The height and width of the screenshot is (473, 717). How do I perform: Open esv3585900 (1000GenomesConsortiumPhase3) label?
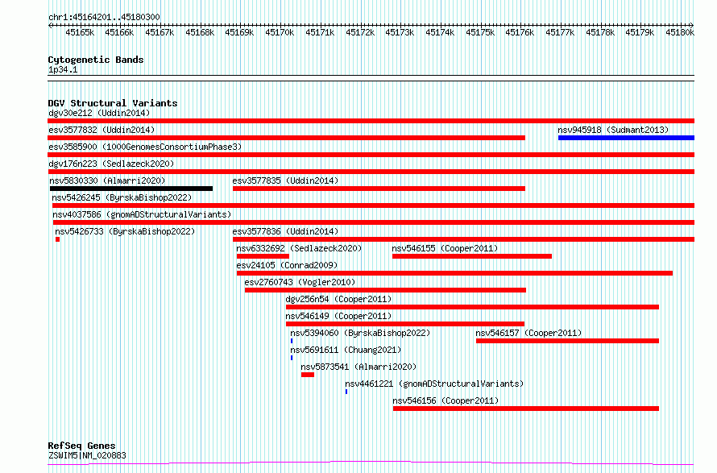pos(145,147)
